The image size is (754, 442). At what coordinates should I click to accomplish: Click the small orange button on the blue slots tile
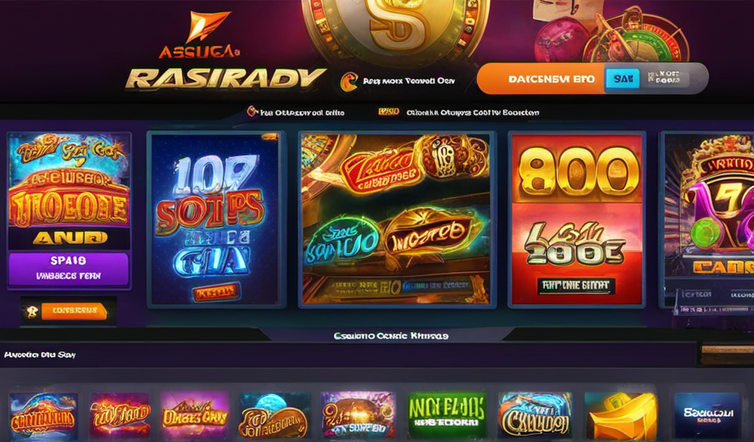(216, 292)
